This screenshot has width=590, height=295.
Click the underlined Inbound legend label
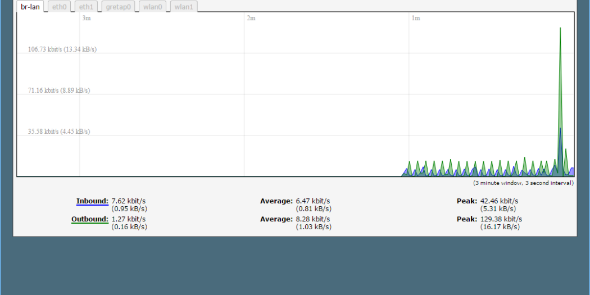point(92,201)
